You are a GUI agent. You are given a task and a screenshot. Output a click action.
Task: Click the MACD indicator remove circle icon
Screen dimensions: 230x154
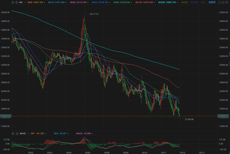point(17,134)
